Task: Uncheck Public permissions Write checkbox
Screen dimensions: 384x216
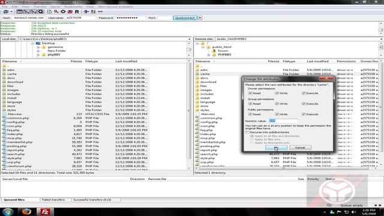Action: 277,115
